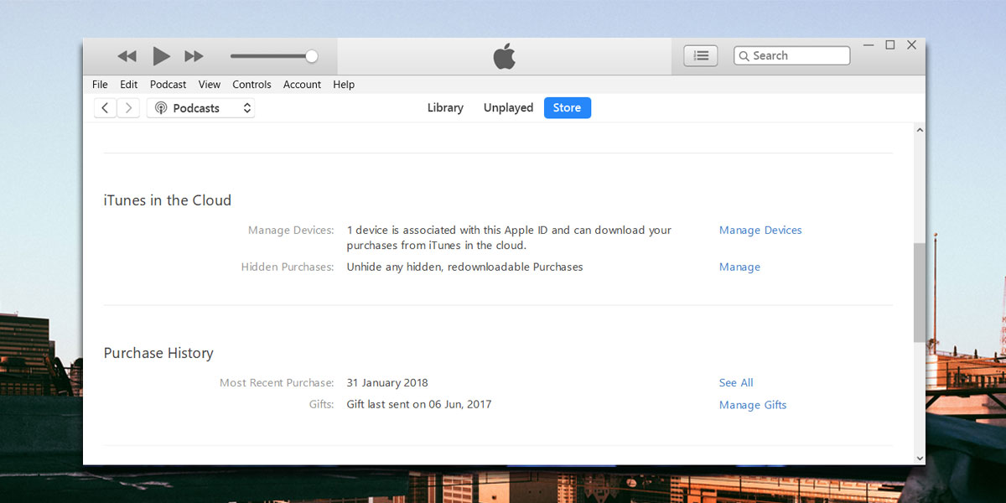Viewport: 1006px width, 503px height.
Task: Open the Edit menu
Action: point(128,85)
